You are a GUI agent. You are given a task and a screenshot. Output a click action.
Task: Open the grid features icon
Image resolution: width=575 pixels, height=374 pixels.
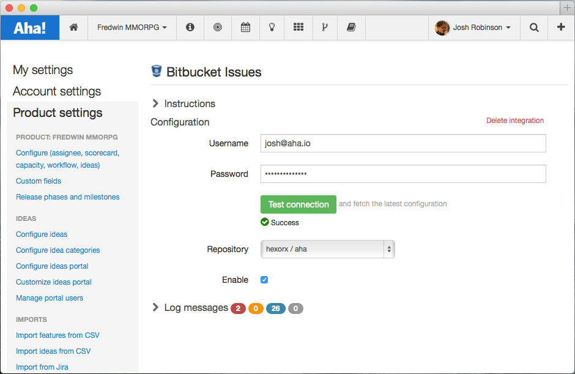pyautogui.click(x=299, y=27)
